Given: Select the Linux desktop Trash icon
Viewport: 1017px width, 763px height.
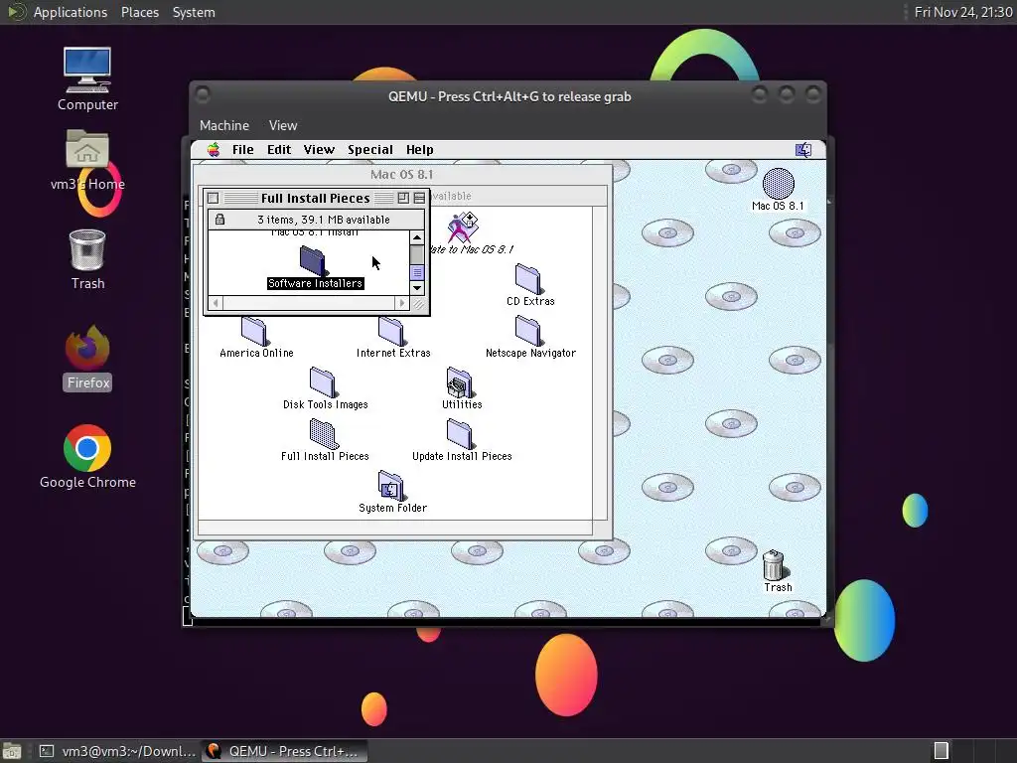Looking at the screenshot, I should tap(87, 259).
